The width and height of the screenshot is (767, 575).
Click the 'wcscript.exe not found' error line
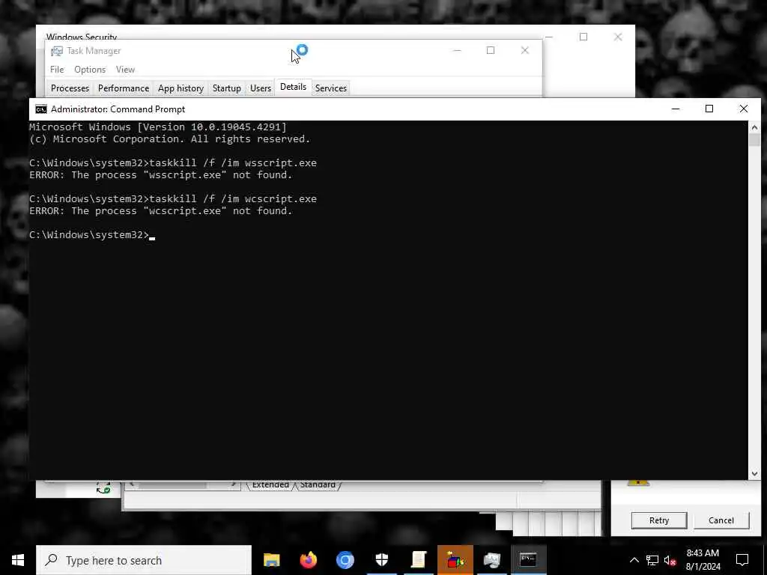pos(160,210)
